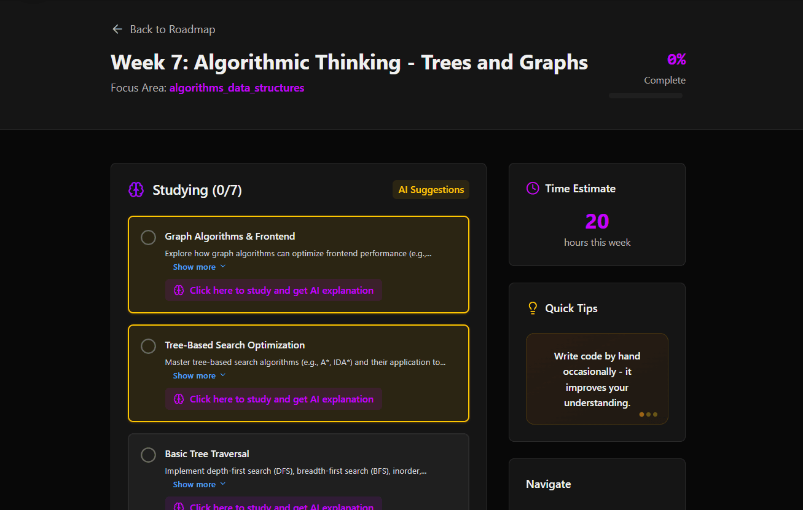Click brain icon in Tree-Based Search study button
This screenshot has height=510, width=803.
coord(179,399)
